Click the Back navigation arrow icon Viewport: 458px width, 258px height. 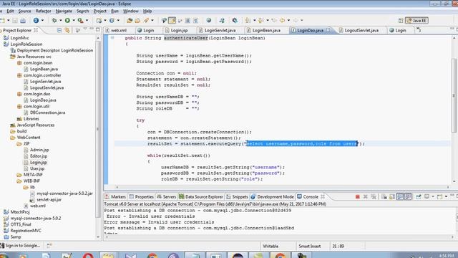tap(282, 21)
